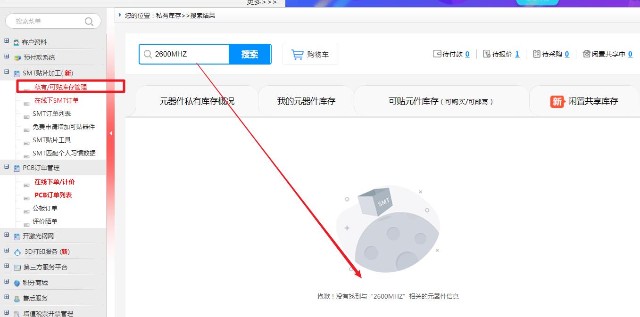Image resolution: width=640 pixels, height=317 pixels.
Task: Open the 可贴元件库存 tab
Action: pyautogui.click(x=441, y=101)
